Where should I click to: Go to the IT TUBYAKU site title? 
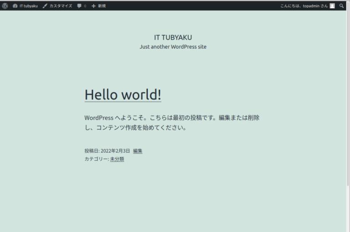tap(173, 37)
